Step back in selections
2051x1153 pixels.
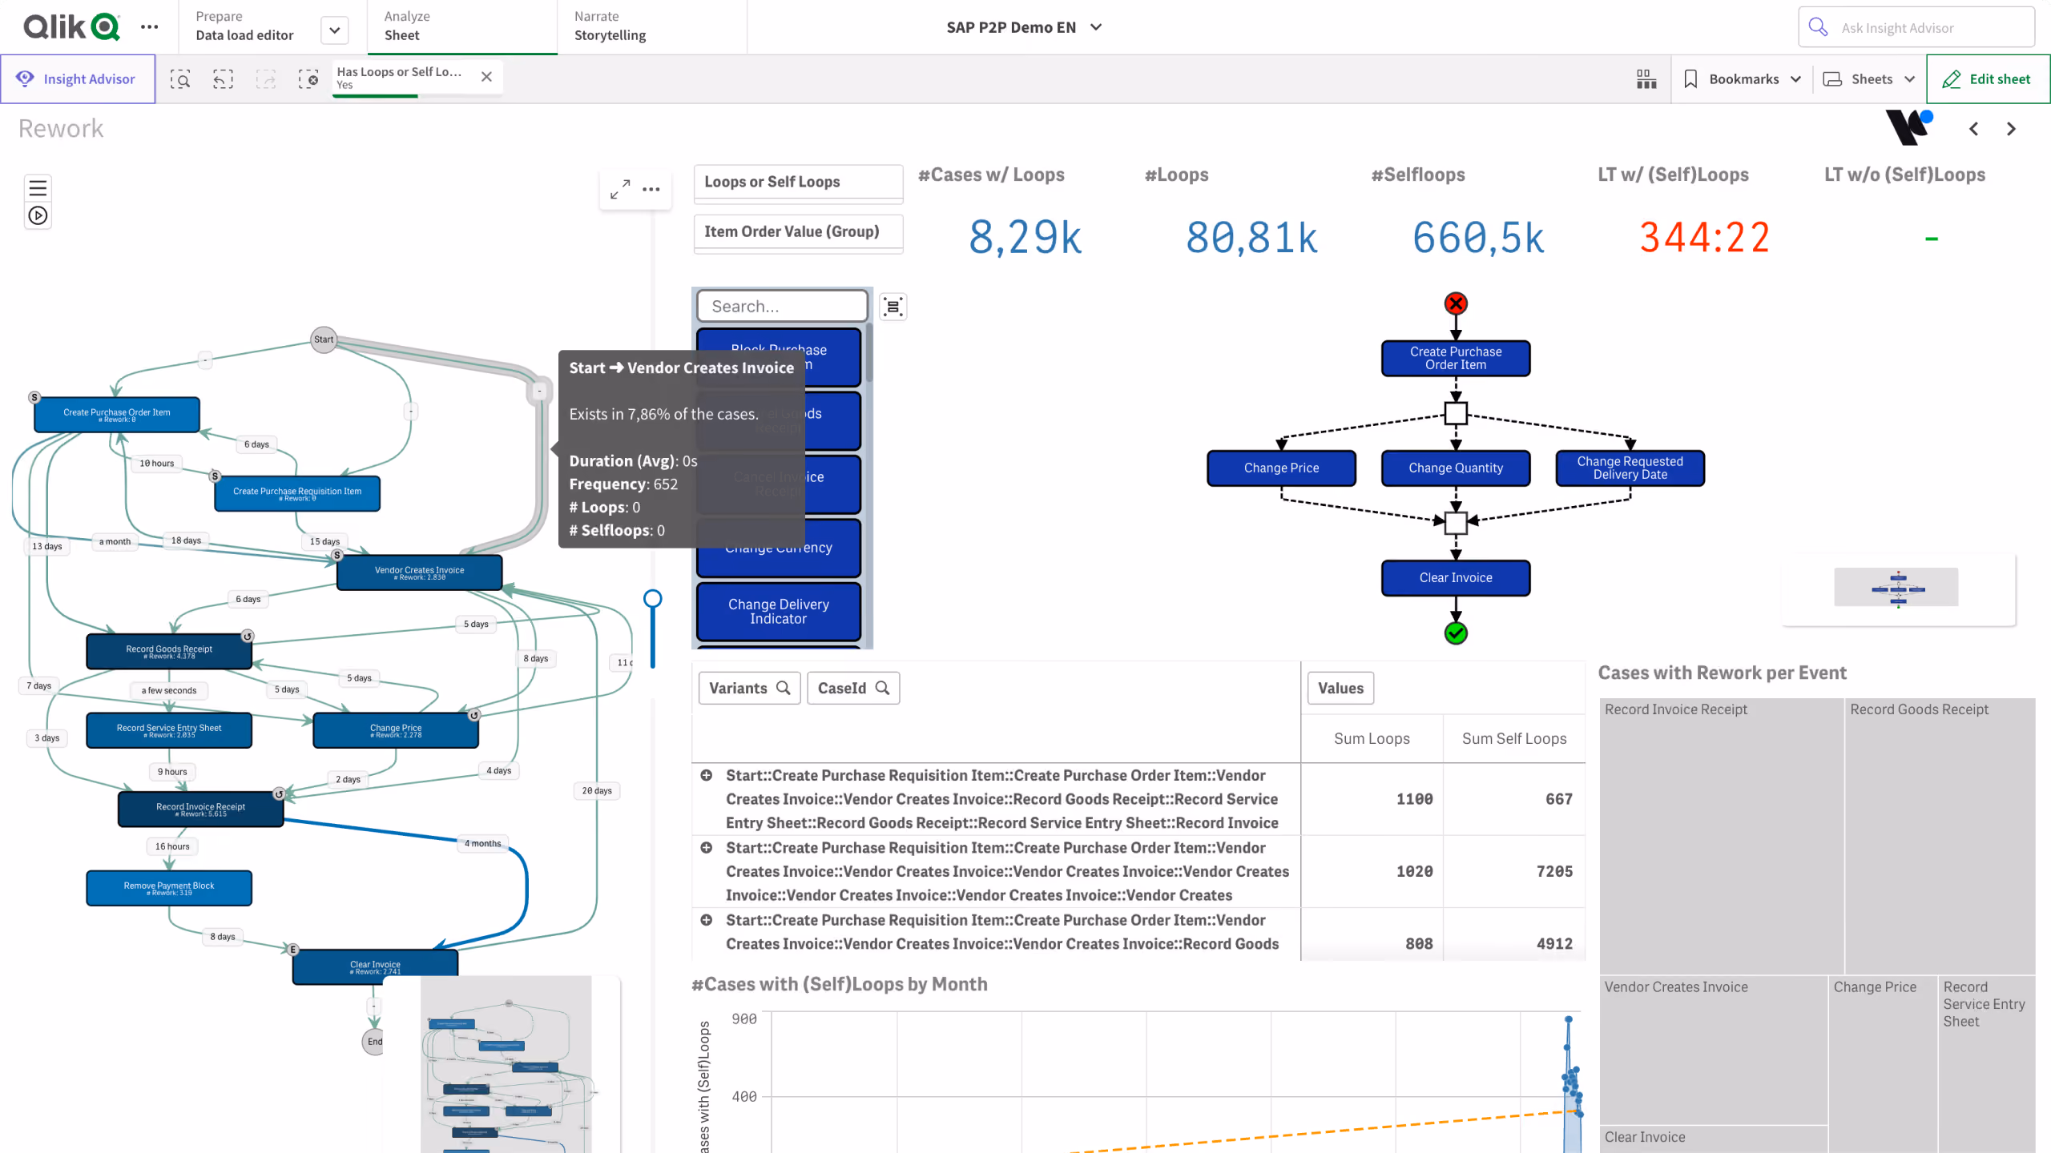(223, 78)
